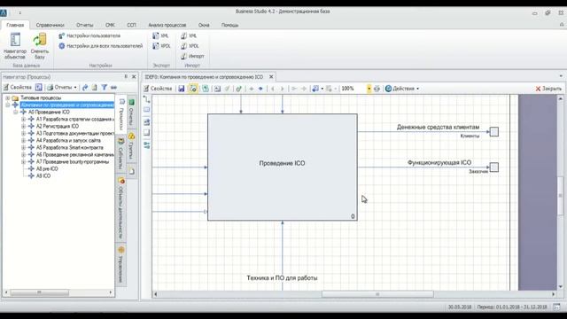Click XPDL under the Экспорт group

click(x=161, y=46)
